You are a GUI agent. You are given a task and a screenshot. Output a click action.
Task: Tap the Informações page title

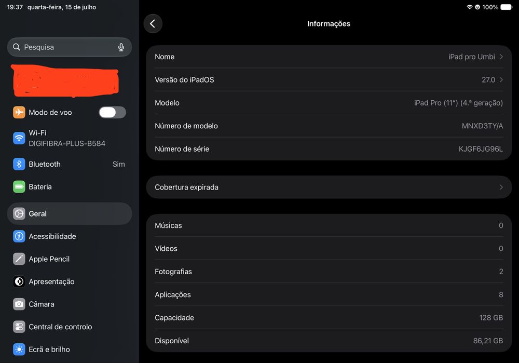pos(329,23)
